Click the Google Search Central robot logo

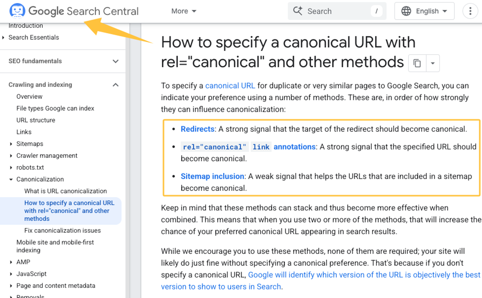coord(17,11)
